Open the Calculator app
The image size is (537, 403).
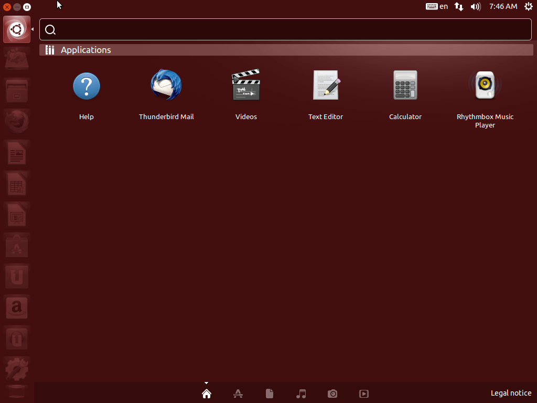pyautogui.click(x=405, y=85)
